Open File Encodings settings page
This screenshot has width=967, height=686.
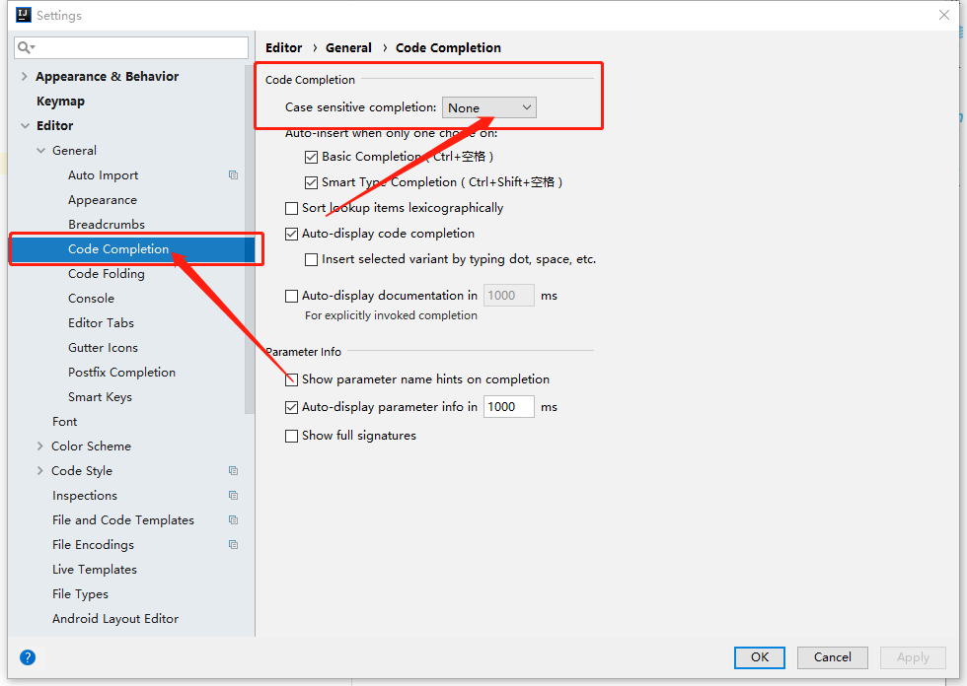point(93,544)
